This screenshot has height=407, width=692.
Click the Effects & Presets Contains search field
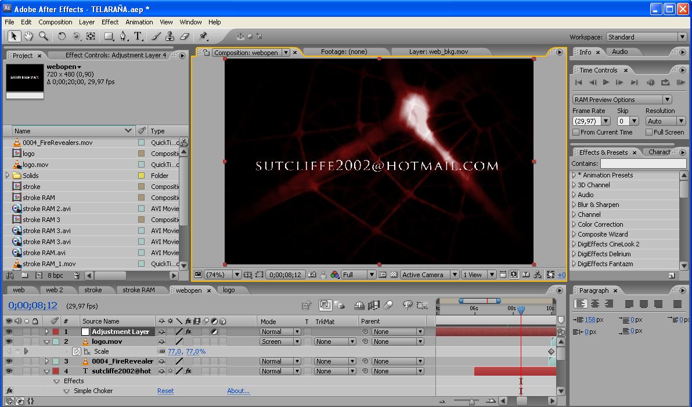click(643, 163)
